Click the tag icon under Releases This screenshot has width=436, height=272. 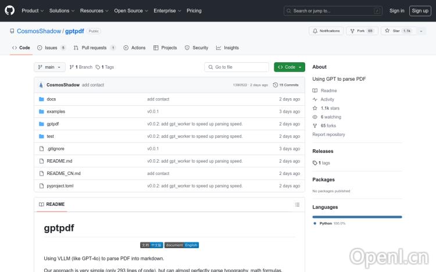[315, 163]
